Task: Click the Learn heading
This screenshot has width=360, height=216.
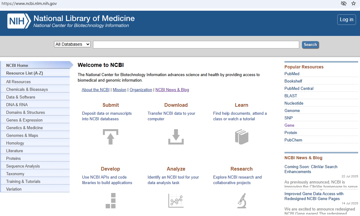Action: (241, 105)
